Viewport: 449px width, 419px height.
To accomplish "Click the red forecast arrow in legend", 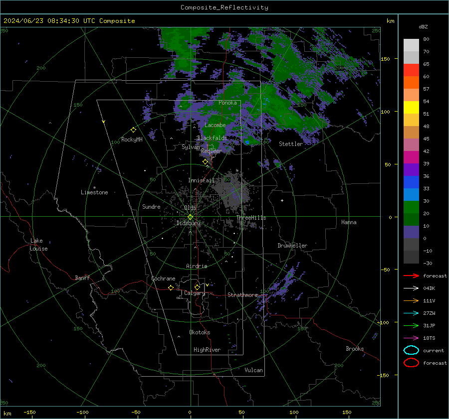I will point(411,276).
